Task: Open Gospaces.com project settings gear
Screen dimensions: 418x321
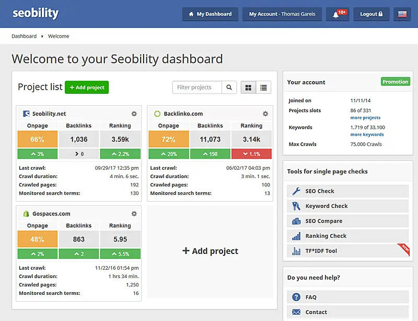Action: [134, 213]
